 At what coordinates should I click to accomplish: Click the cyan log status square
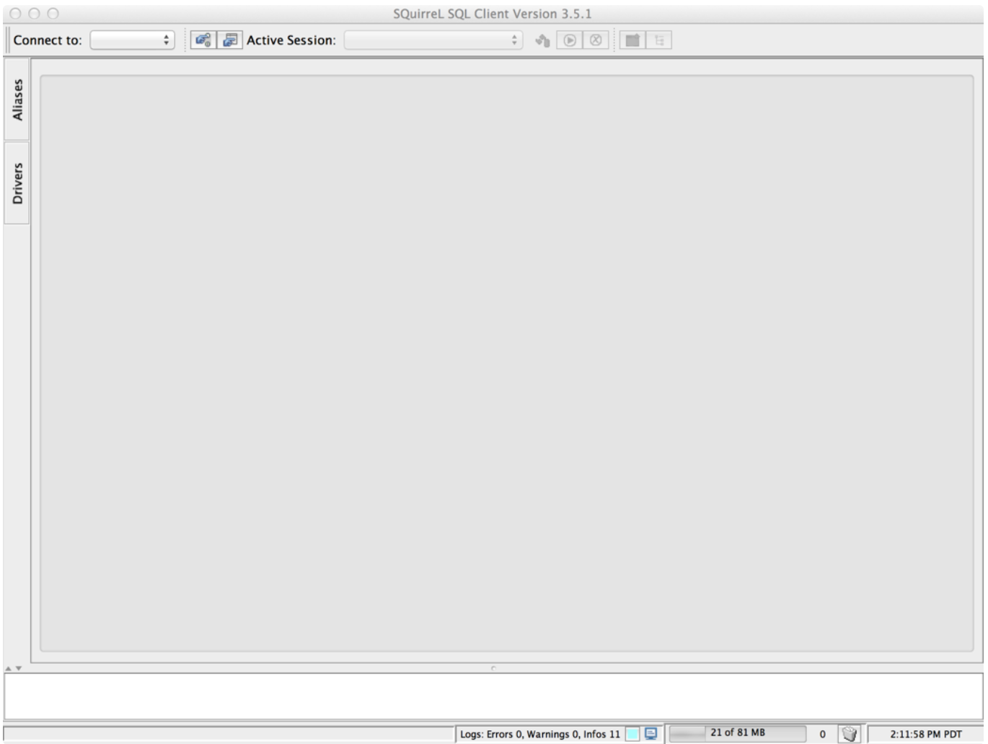pyautogui.click(x=632, y=734)
